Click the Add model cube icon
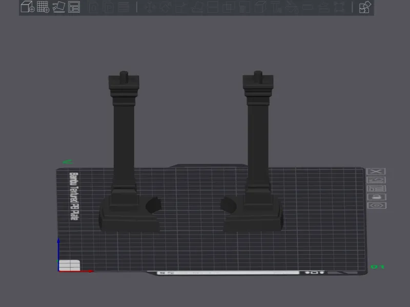 (x=28, y=7)
